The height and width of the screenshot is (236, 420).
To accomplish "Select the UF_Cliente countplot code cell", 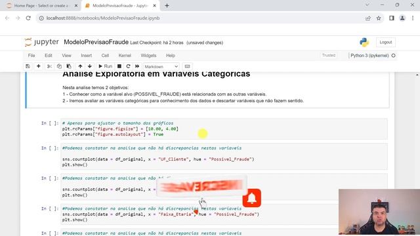I will [224, 156].
